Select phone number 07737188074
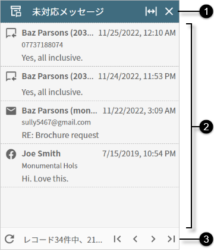This screenshot has height=251, width=214. tap(42, 45)
